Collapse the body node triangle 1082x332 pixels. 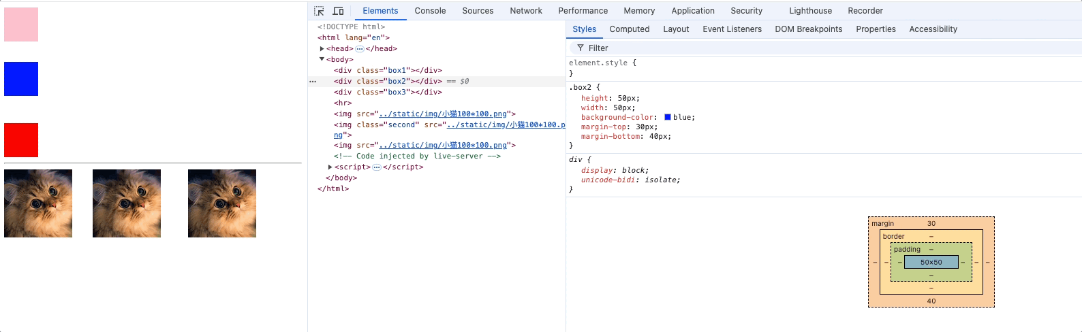[322, 60]
